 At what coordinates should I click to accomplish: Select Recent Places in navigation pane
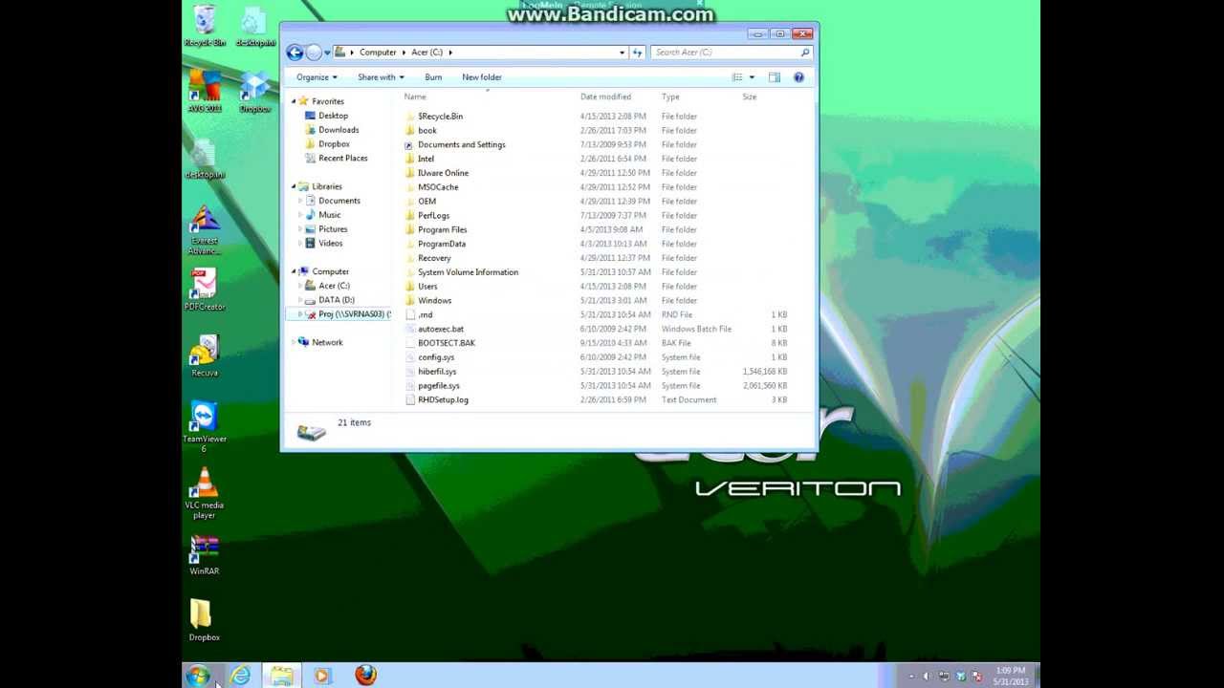342,158
